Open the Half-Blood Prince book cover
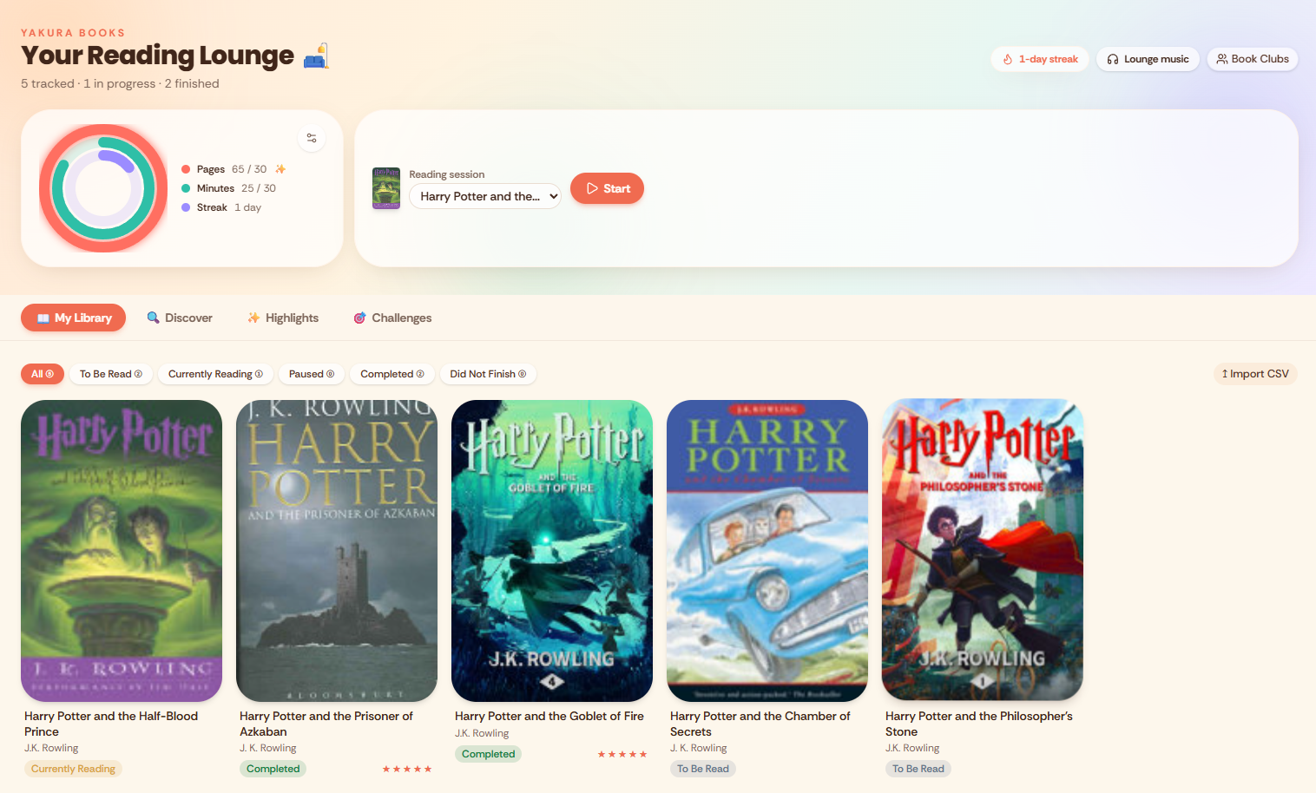 point(122,550)
